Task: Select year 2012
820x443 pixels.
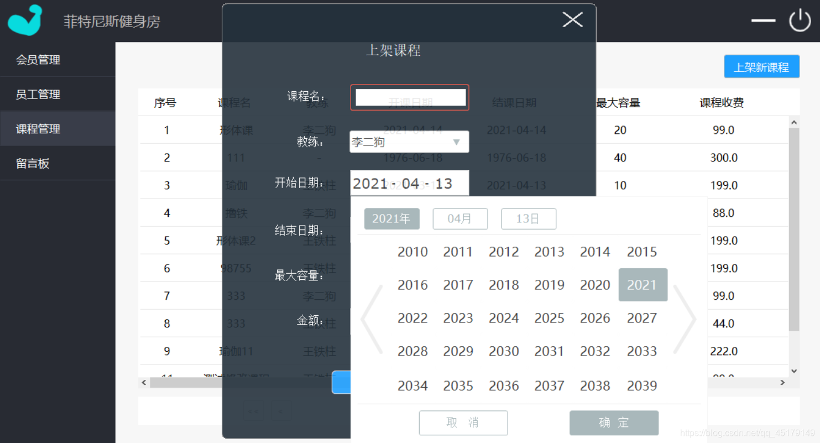Action: tap(504, 252)
